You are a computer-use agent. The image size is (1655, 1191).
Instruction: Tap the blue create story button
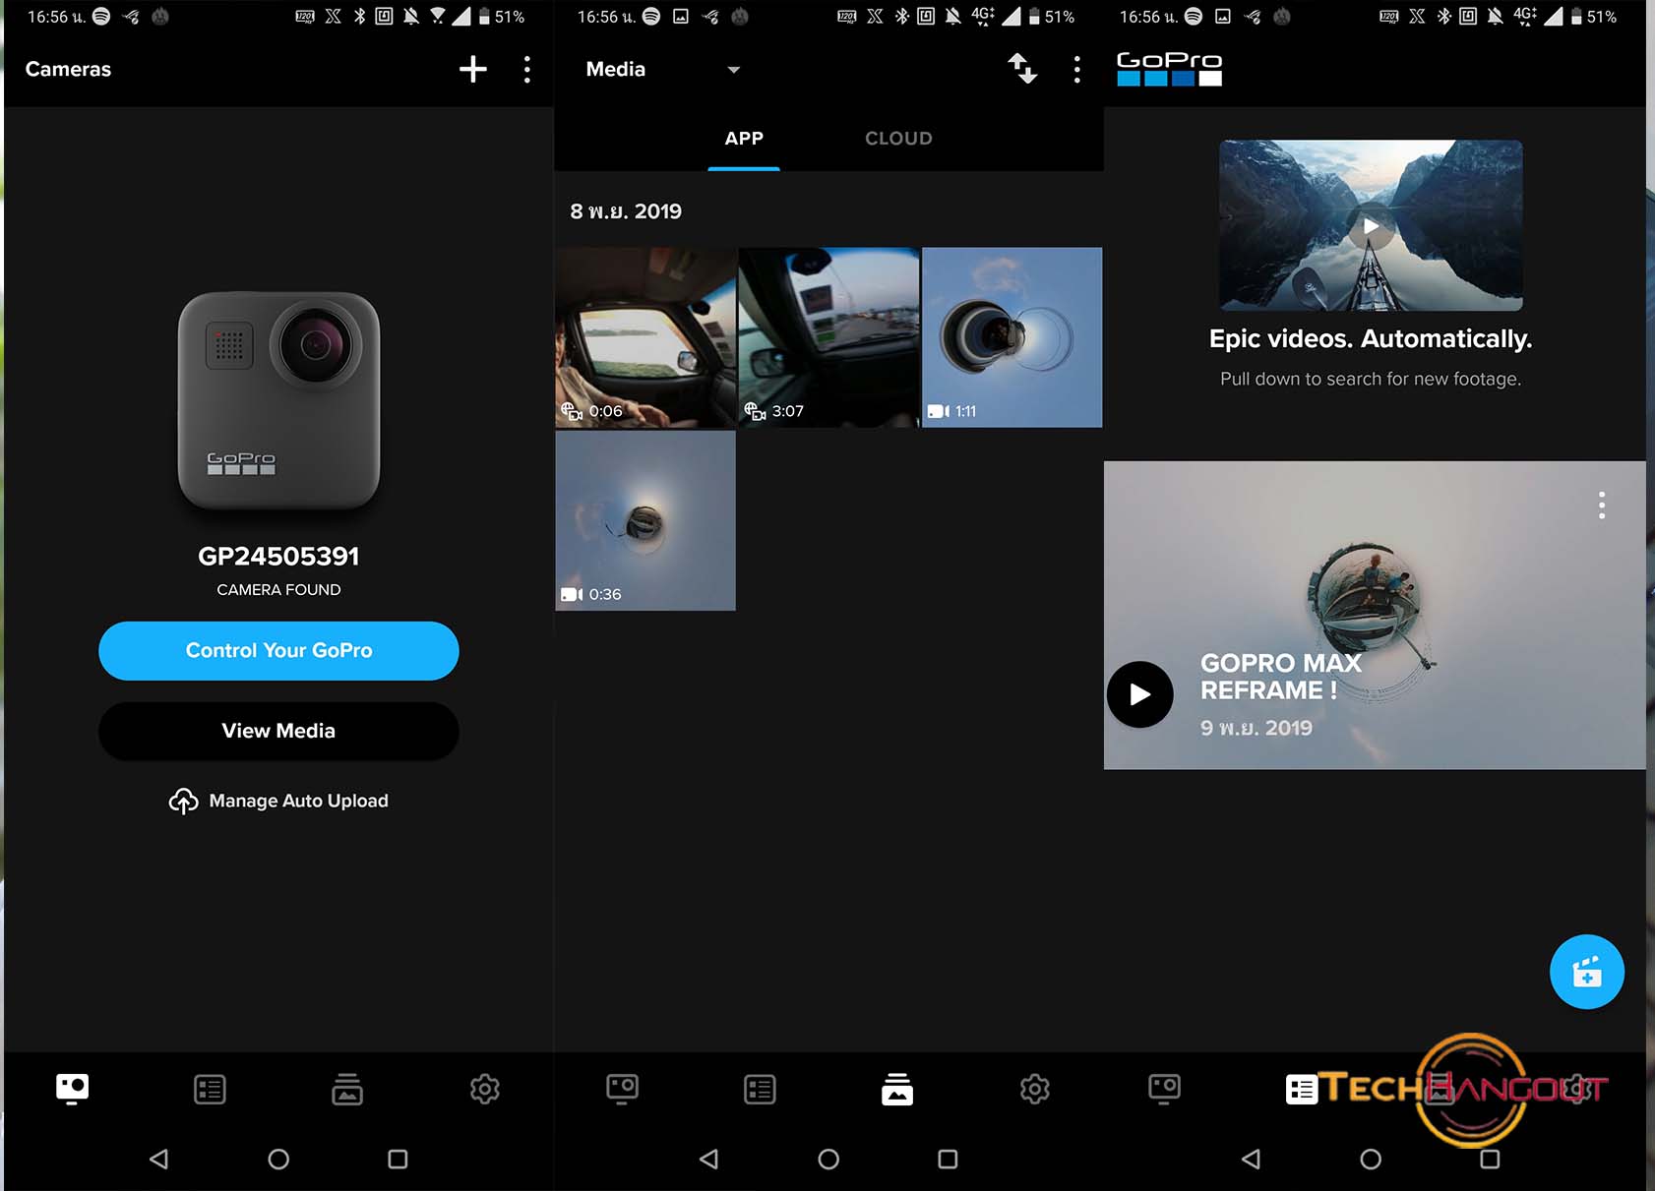pos(1586,972)
